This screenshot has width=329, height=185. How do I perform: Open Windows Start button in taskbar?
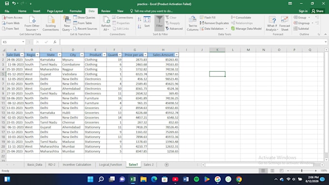coord(90,179)
